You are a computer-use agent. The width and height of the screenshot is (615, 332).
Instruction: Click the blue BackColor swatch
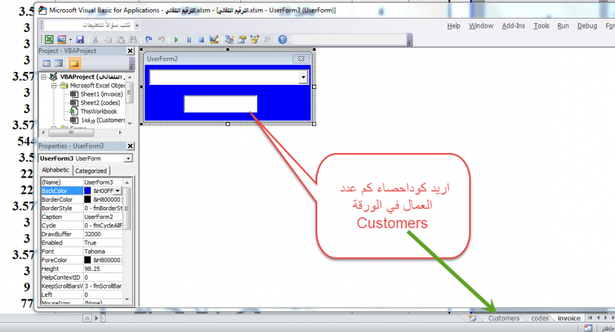[x=87, y=191]
